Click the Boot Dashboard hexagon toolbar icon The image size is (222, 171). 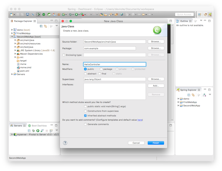[x=44, y=15]
